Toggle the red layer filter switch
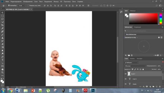This screenshot has width=164, height=93. click(163, 62)
